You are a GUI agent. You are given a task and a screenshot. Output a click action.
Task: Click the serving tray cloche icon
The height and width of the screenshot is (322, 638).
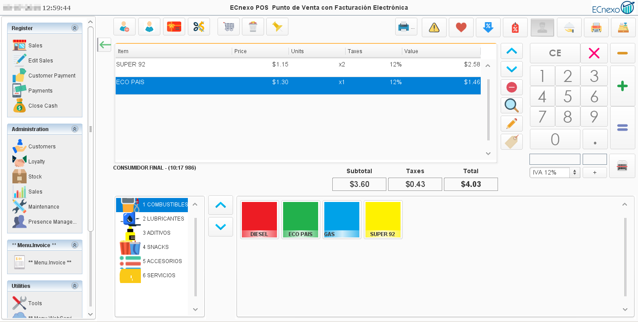(569, 27)
